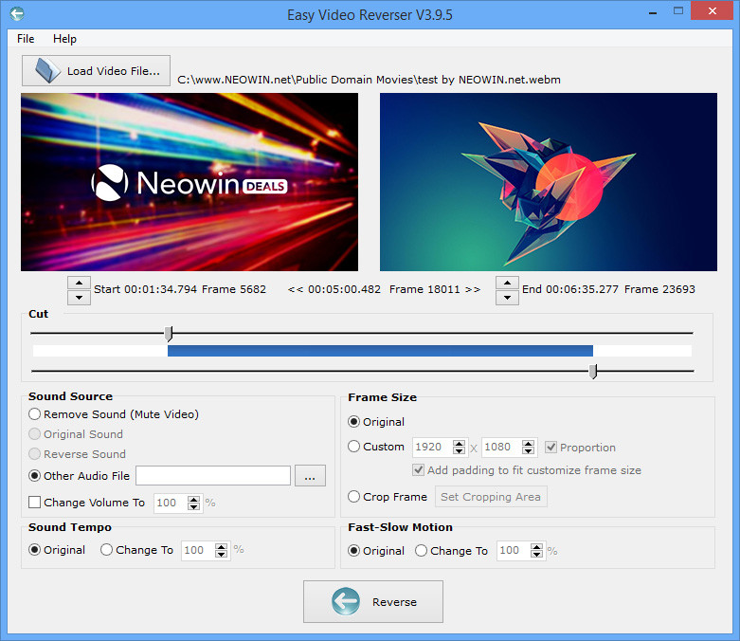The image size is (740, 641).
Task: Click the Fast-Slow Motion percentage field
Action: pyautogui.click(x=514, y=551)
